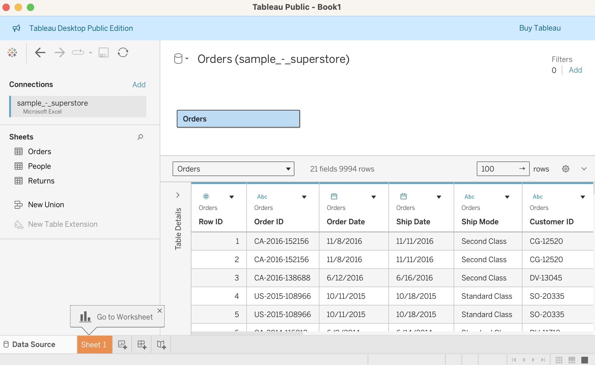
Task: Click the back arrow in toolbar
Action: tap(40, 52)
